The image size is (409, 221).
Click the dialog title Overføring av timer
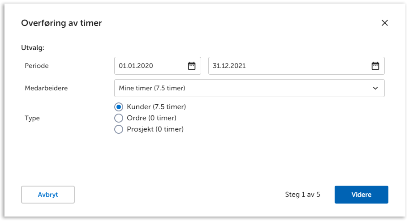click(x=61, y=23)
